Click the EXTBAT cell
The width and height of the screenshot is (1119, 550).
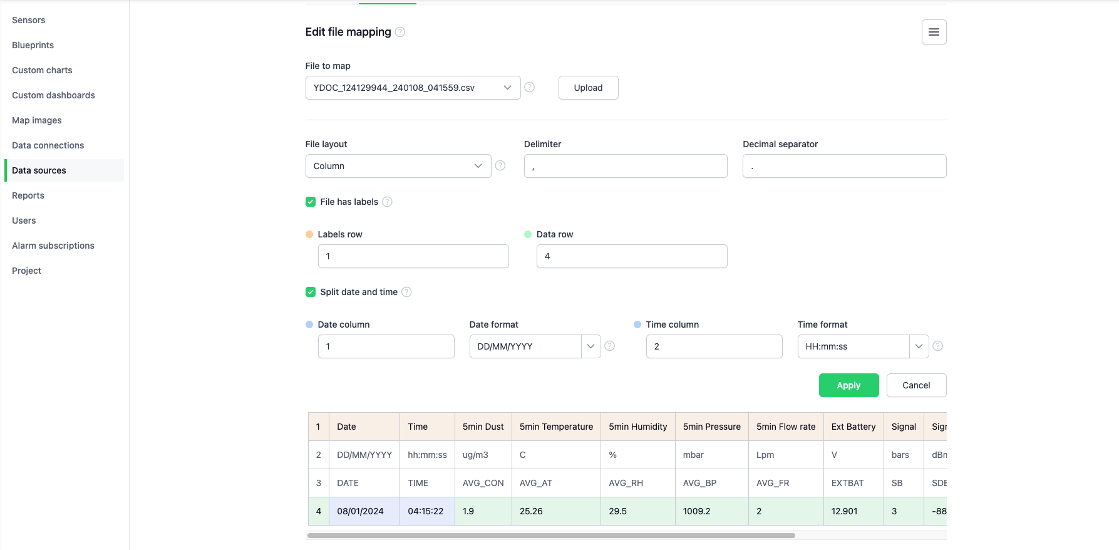pyautogui.click(x=853, y=483)
